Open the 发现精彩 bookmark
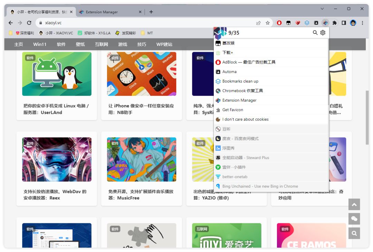The height and width of the screenshot is (252, 373). click(126, 33)
